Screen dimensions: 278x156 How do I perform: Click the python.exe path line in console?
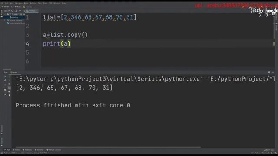pyautogui.click(x=146, y=79)
